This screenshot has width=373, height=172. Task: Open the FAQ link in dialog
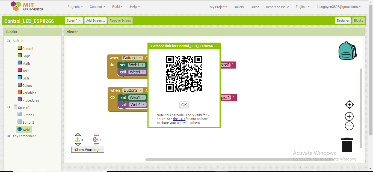click(x=179, y=119)
